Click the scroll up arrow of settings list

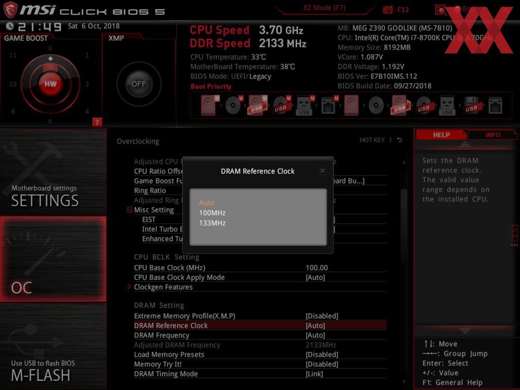[x=404, y=162]
